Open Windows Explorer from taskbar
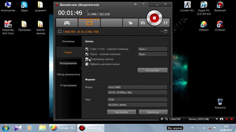The width and height of the screenshot is (236, 132). coord(43,128)
